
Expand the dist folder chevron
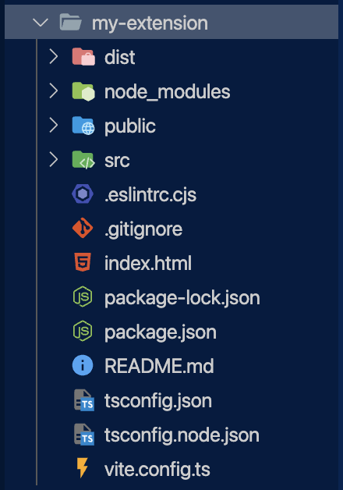click(x=54, y=57)
